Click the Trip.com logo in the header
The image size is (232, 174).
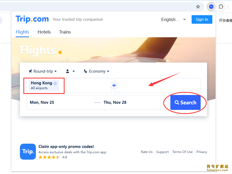point(32,19)
